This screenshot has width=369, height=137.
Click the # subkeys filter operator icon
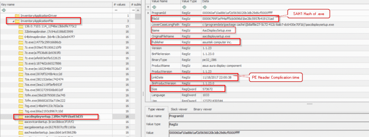[133, 10]
